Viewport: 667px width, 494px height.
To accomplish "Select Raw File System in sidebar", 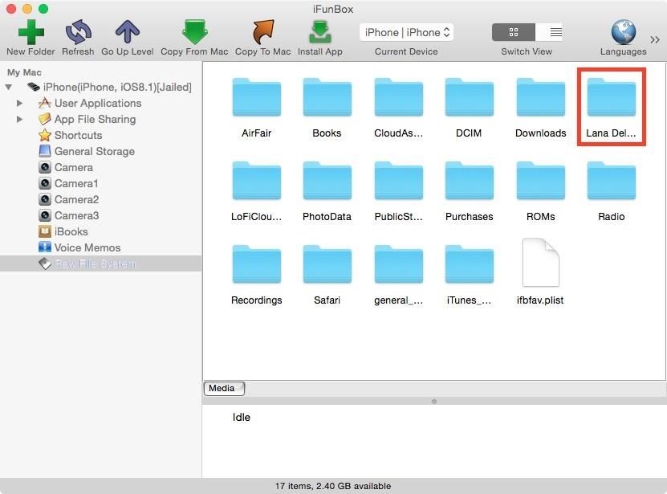I will click(95, 263).
